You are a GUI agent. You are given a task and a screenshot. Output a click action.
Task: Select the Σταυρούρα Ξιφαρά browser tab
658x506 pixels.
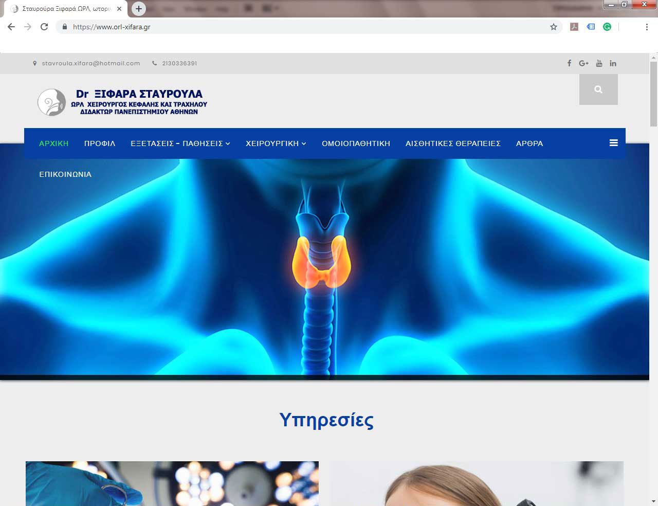[65, 9]
